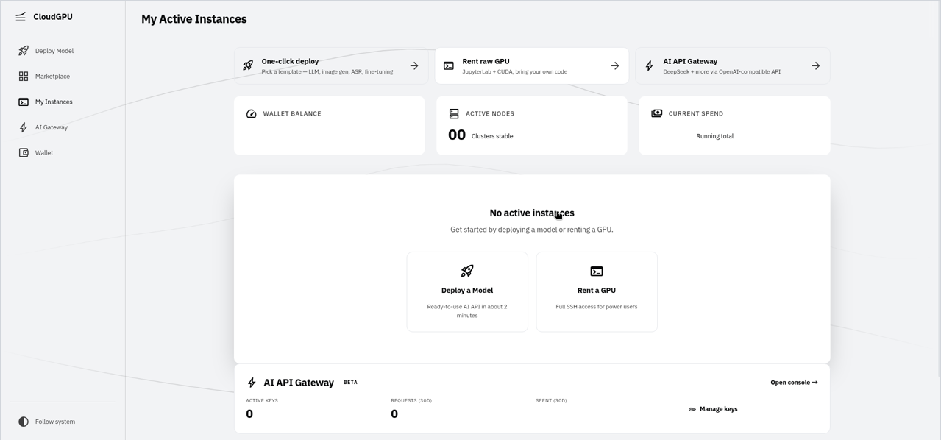The height and width of the screenshot is (440, 941).
Task: Click Full SSH access for power users text
Action: click(x=597, y=307)
